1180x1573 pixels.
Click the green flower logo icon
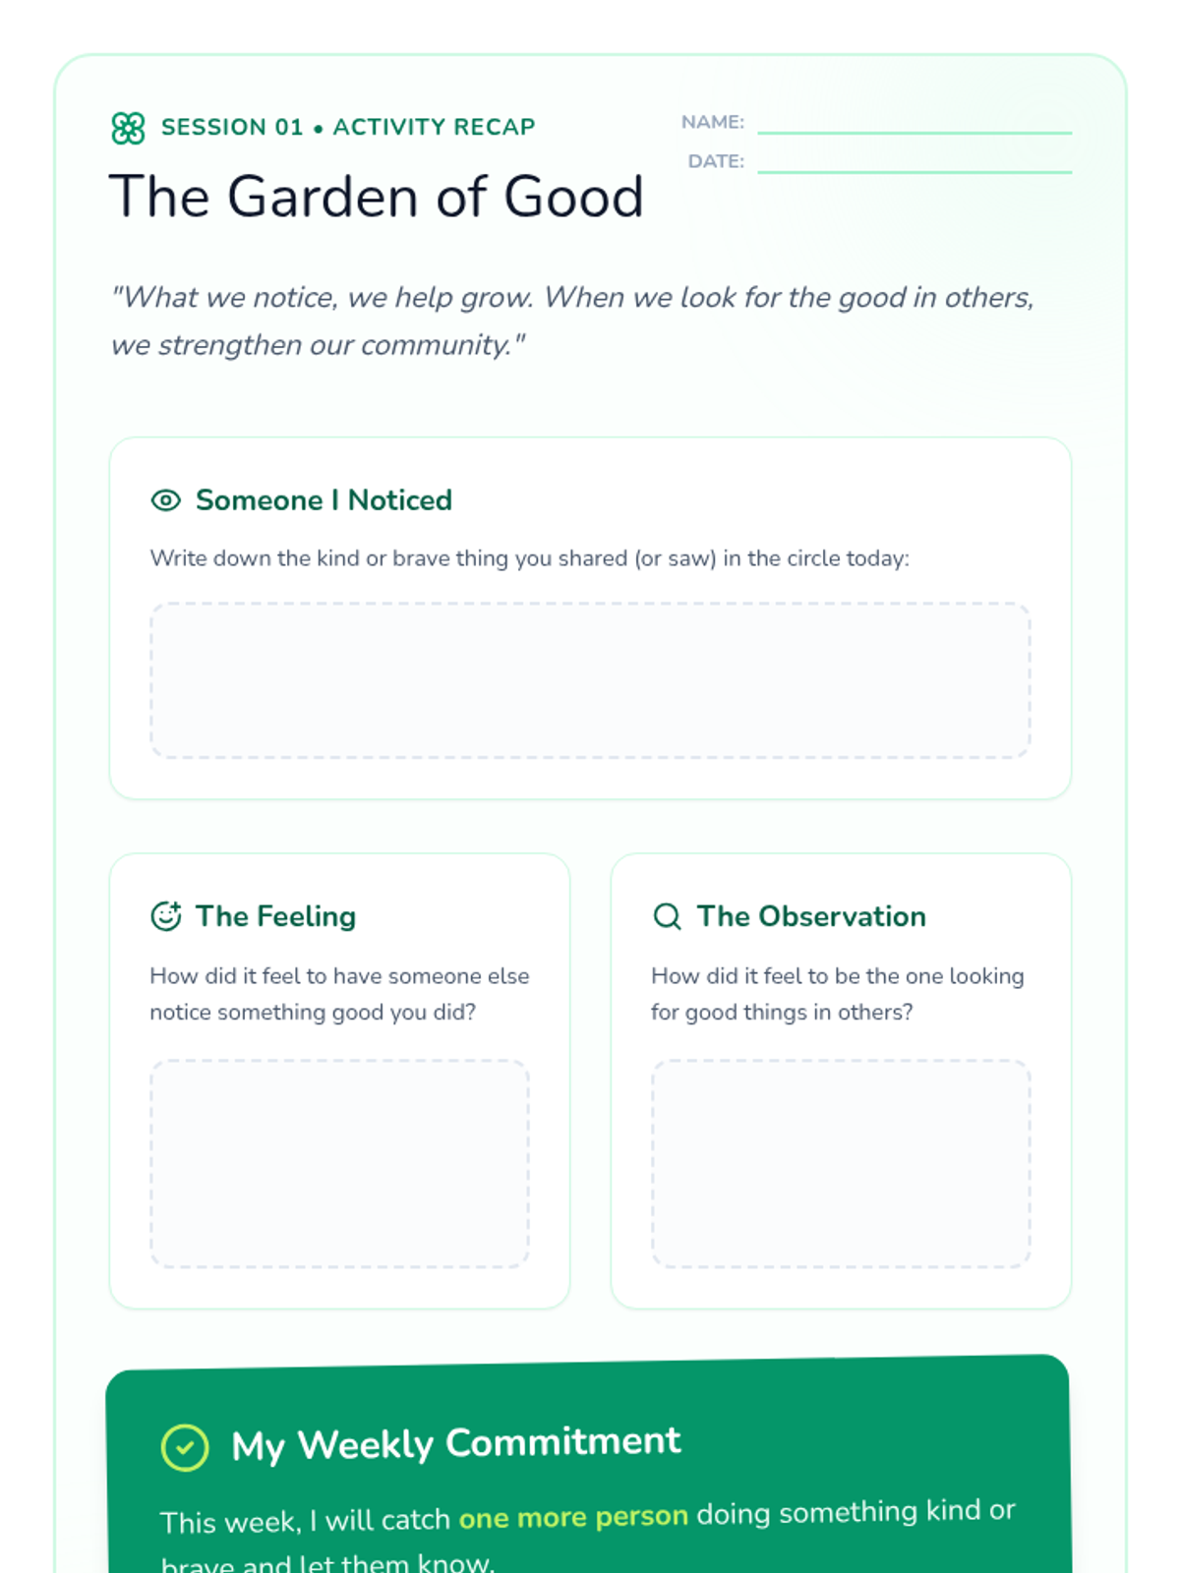tap(128, 128)
